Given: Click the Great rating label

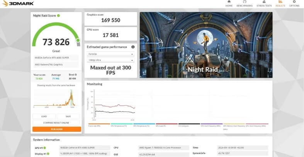Looking at the screenshot, I should tap(56, 51).
